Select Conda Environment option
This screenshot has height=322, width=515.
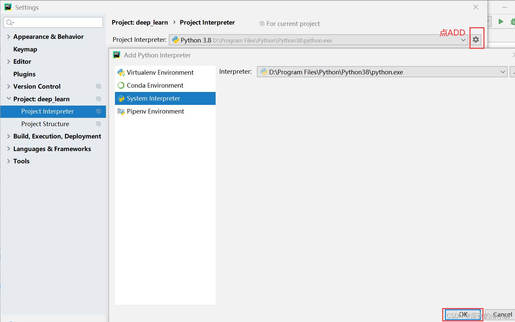pyautogui.click(x=165, y=85)
